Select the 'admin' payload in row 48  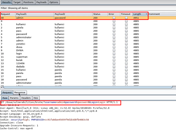pyautogui.click(x=20, y=18)
